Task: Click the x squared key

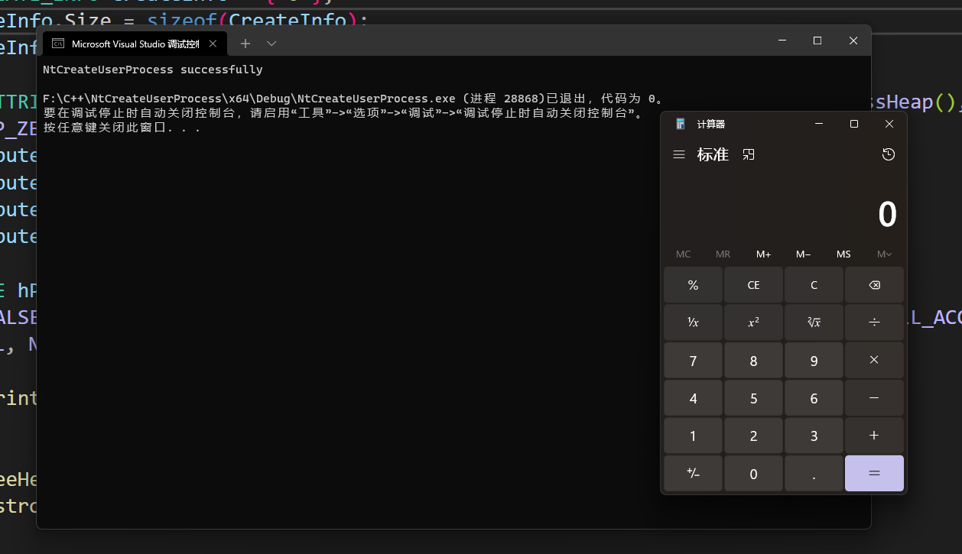Action: point(753,322)
